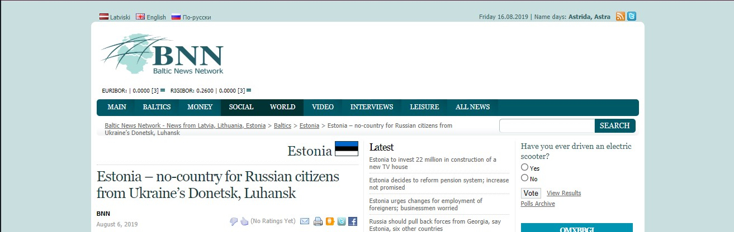
Task: Share article on Facebook
Action: 353,221
